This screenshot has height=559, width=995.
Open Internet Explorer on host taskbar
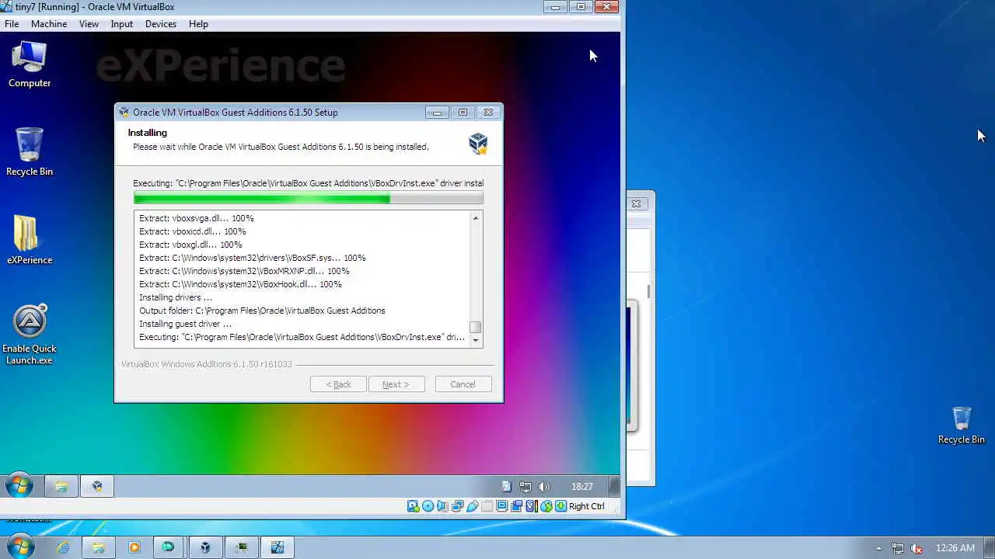coord(62,547)
